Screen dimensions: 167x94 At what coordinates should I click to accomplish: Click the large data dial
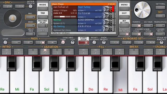coord(142,10)
